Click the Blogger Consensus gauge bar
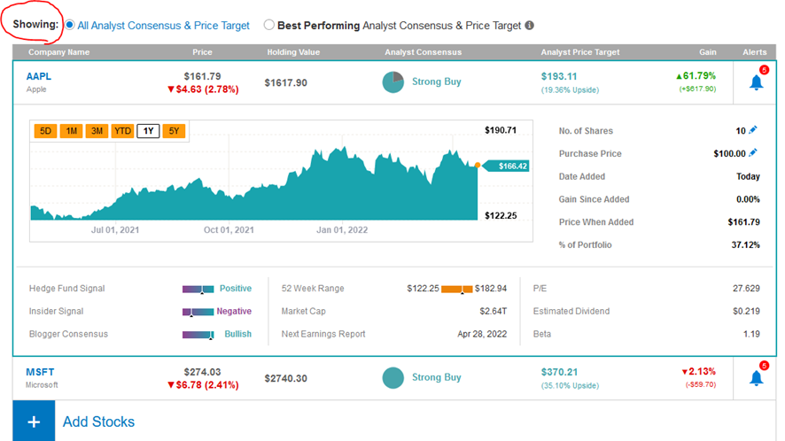Screen dimensions: 785x441 tap(198, 335)
